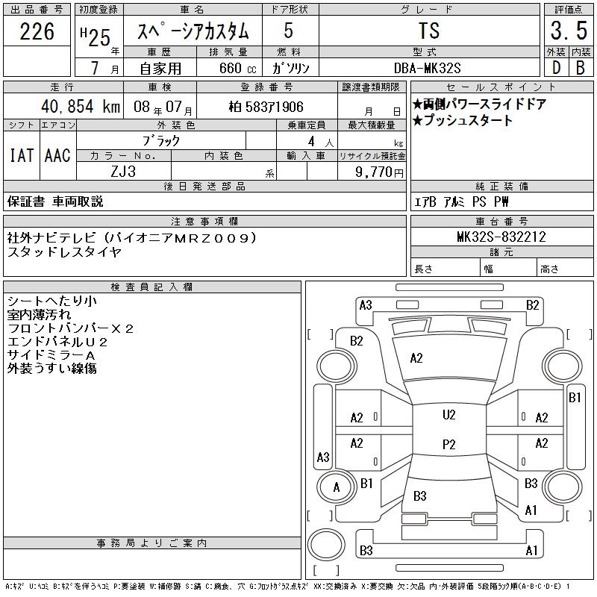The height and width of the screenshot is (597, 597).
Task: Click the U2 roof marker on diagram
Action: [x=449, y=415]
